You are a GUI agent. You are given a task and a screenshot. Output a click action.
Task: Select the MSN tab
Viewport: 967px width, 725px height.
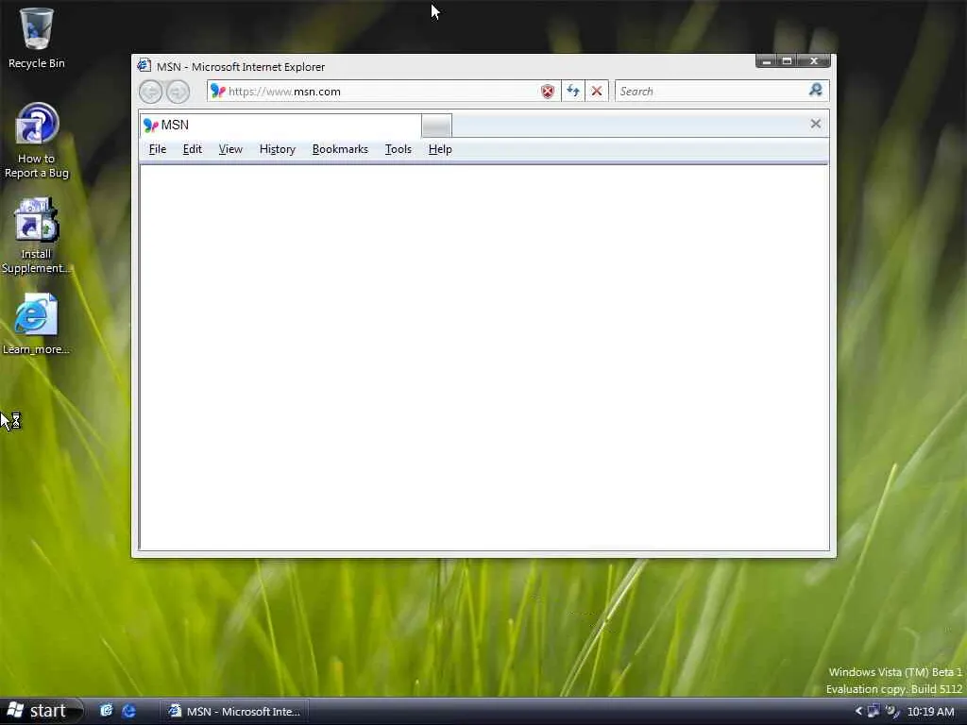coord(280,126)
